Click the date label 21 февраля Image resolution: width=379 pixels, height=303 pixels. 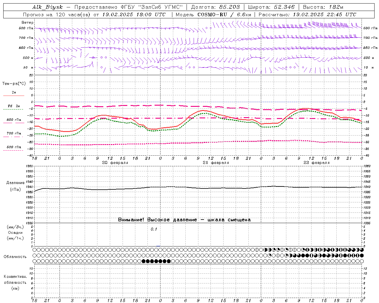(216, 163)
